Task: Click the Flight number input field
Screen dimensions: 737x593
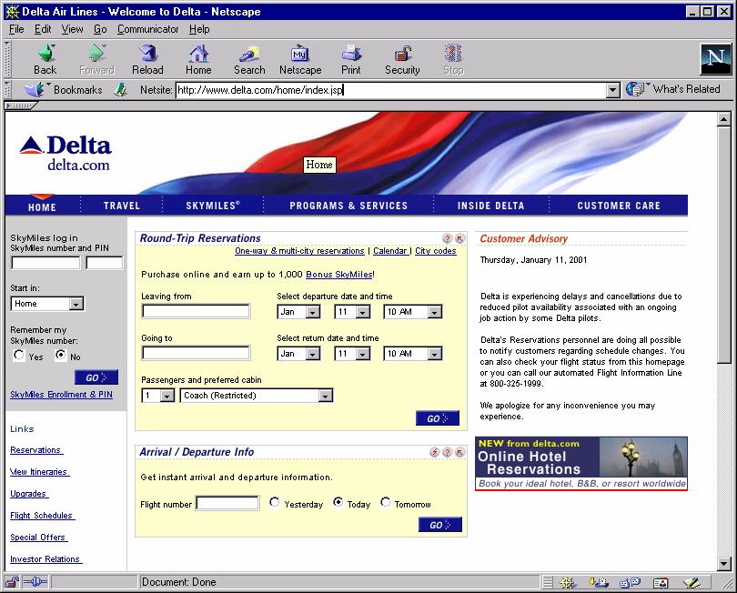Action: click(x=227, y=503)
